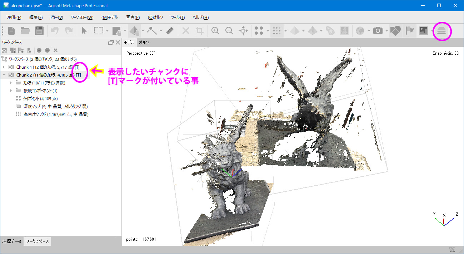
Task: Select the Ruler measurement tool
Action: [170, 31]
